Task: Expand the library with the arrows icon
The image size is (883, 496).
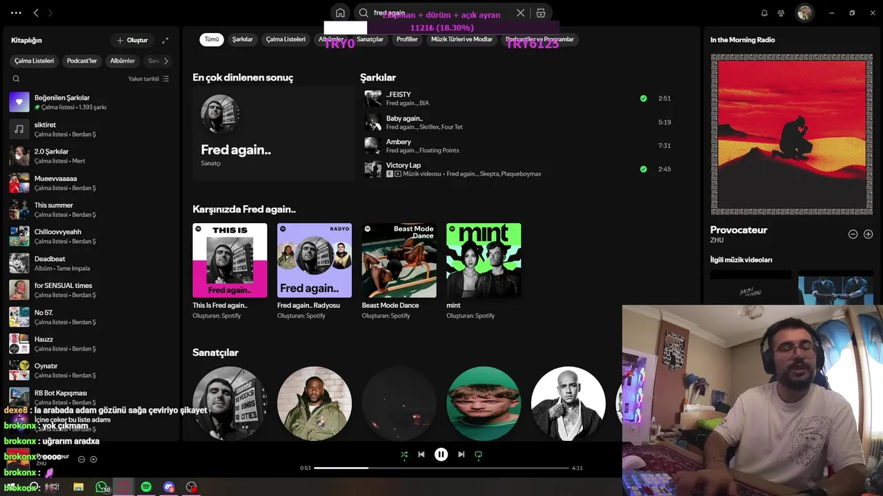Action: pyautogui.click(x=165, y=40)
